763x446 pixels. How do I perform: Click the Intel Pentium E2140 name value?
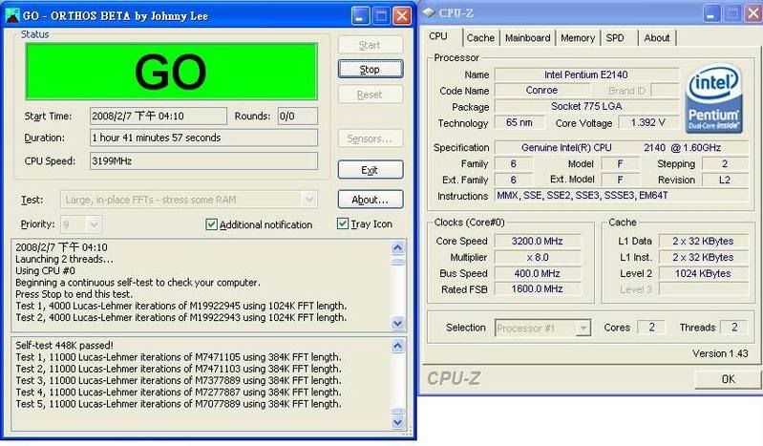coord(586,74)
